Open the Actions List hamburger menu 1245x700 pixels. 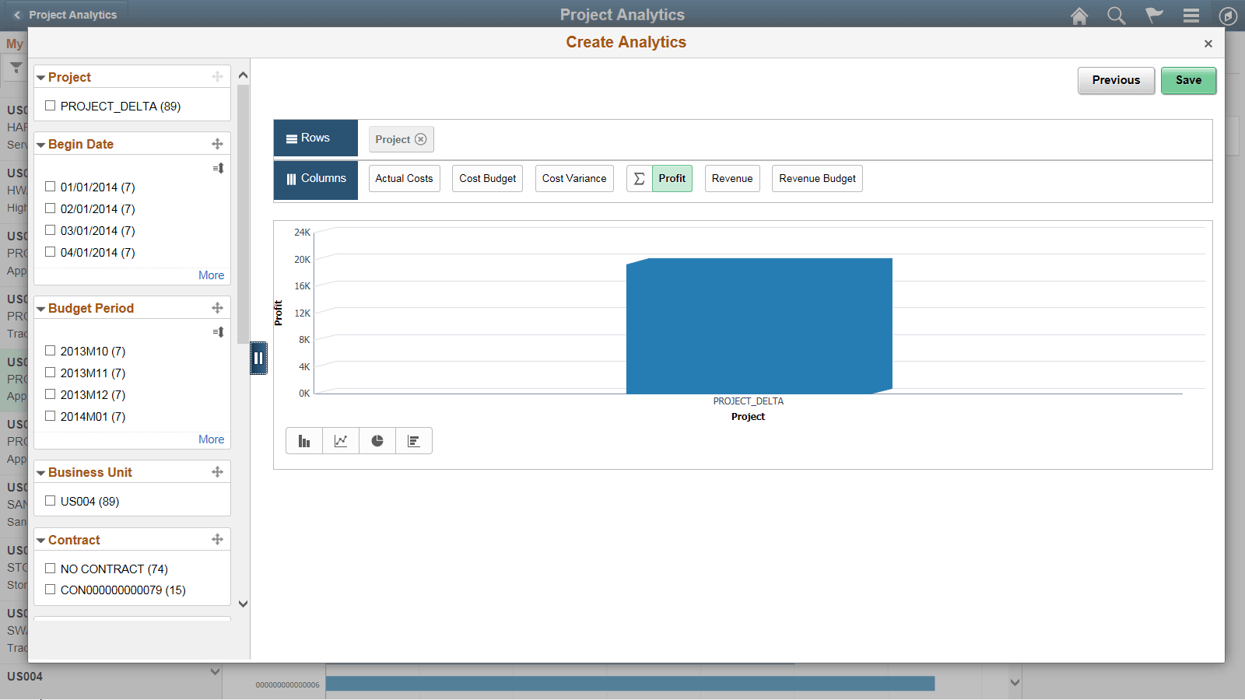click(x=1191, y=16)
